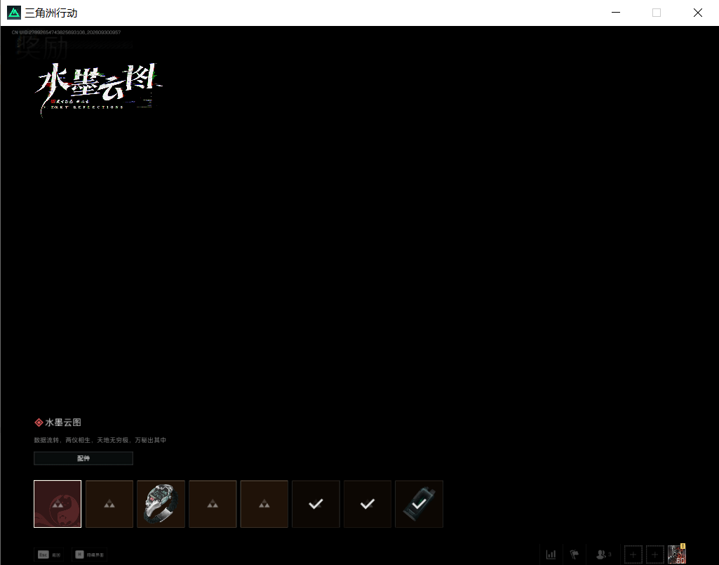Viewport: 719px width, 565px height.
Task: Select the sixth reward tile with checkmark
Action: (x=316, y=504)
